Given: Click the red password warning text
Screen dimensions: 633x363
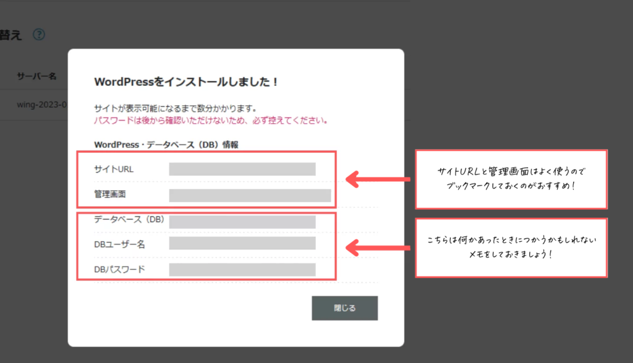Looking at the screenshot, I should (211, 121).
